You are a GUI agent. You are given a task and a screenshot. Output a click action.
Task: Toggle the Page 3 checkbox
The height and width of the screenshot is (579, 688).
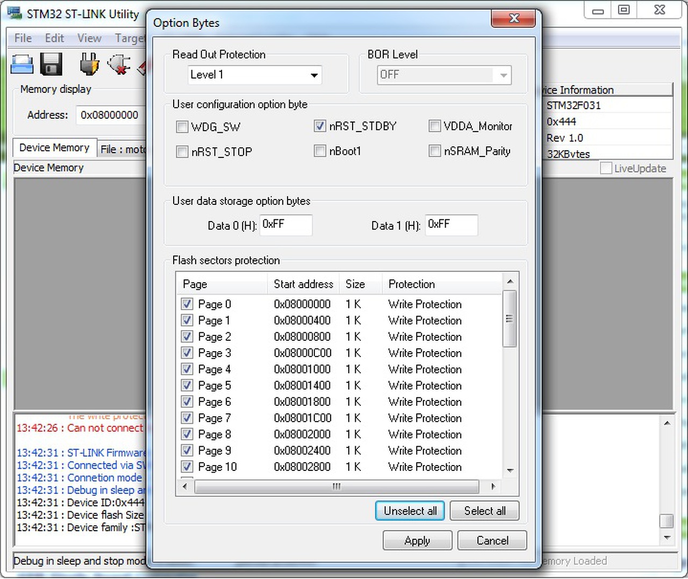[x=187, y=353]
